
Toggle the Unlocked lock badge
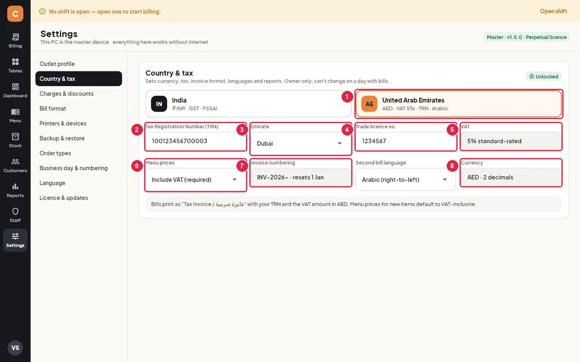tap(544, 76)
